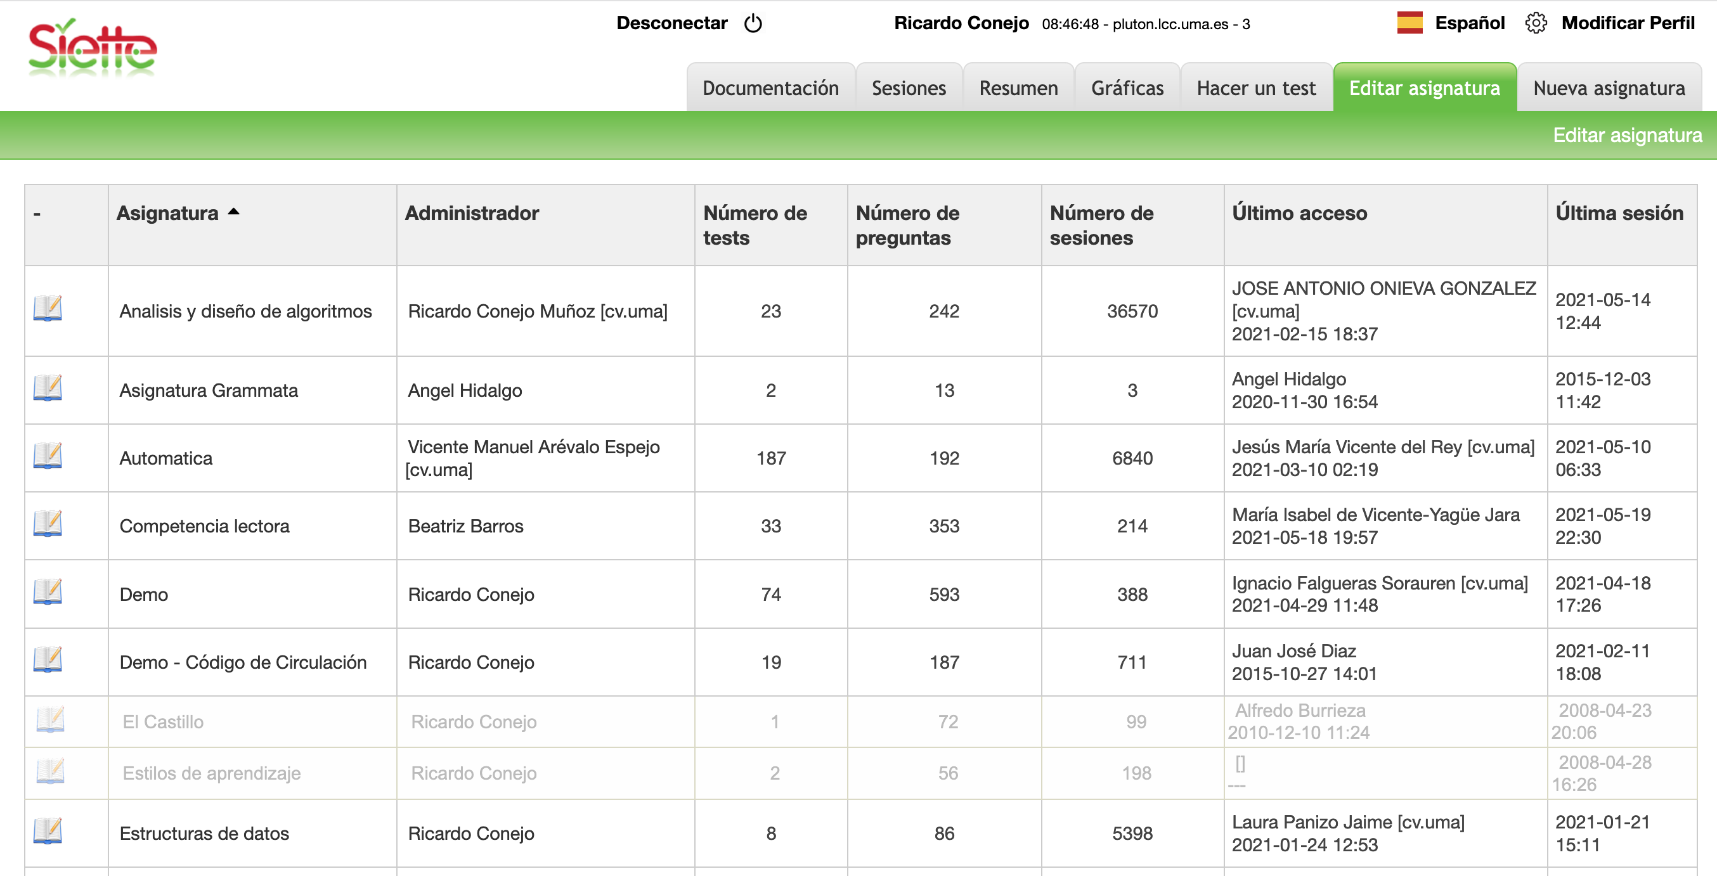Open edit icon beside Automatica
This screenshot has width=1717, height=876.
48,456
